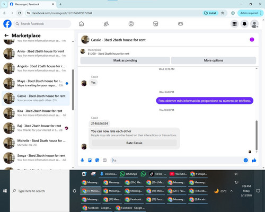The image size is (265, 212).
Task: Click chat scroll-up arrow
Action: point(257,68)
